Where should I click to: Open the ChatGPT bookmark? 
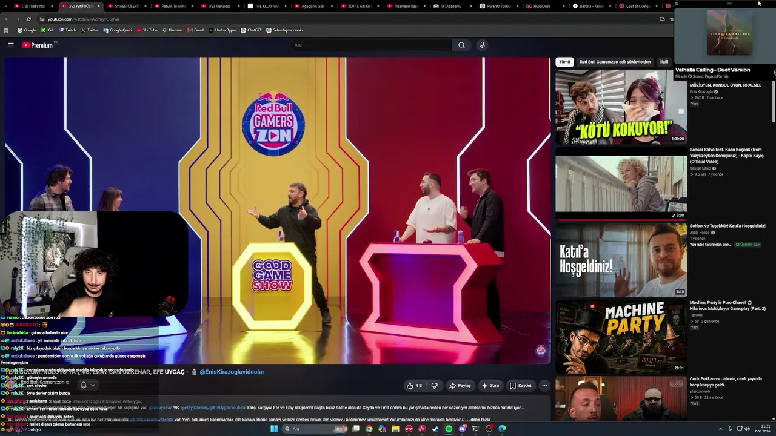tap(252, 30)
